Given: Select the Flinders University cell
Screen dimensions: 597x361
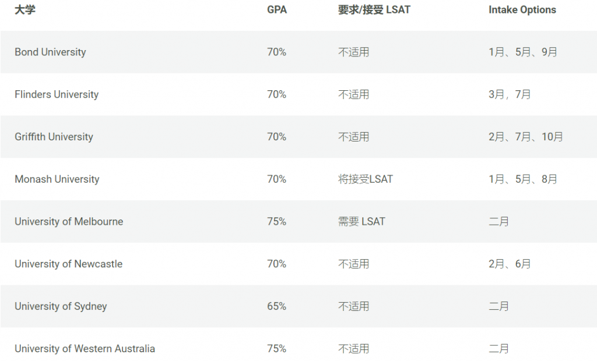Looking at the screenshot, I should [x=57, y=94].
